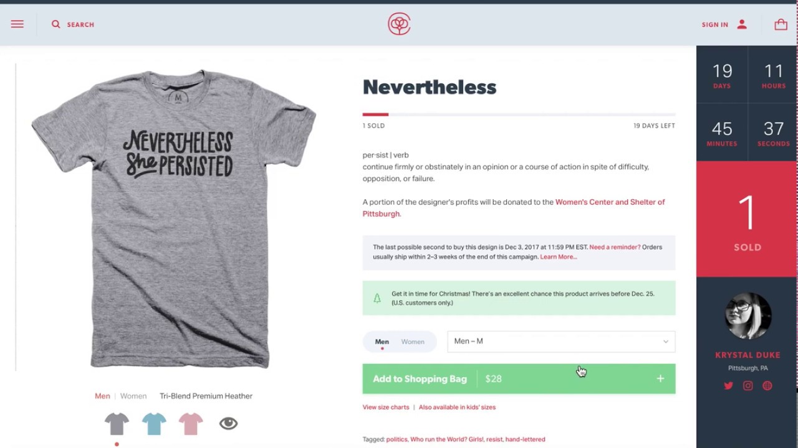Viewport: 798px width, 448px height.
Task: Click the Sign In user icon
Action: click(x=742, y=24)
